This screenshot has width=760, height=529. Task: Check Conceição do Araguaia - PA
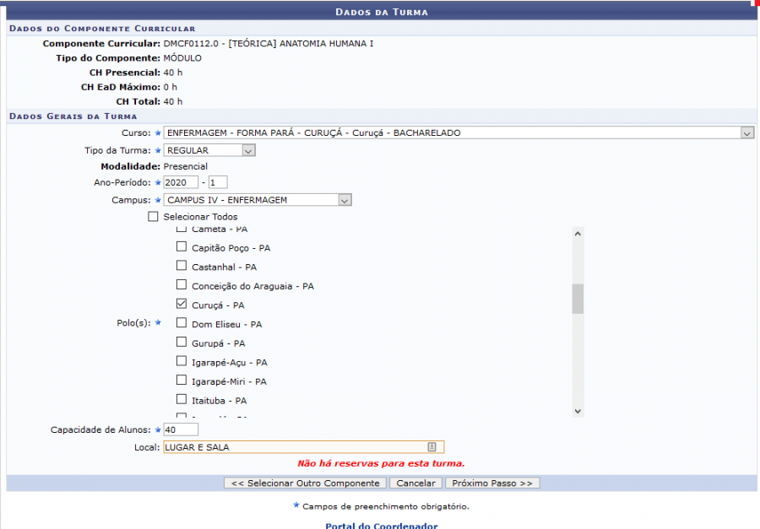point(181,285)
